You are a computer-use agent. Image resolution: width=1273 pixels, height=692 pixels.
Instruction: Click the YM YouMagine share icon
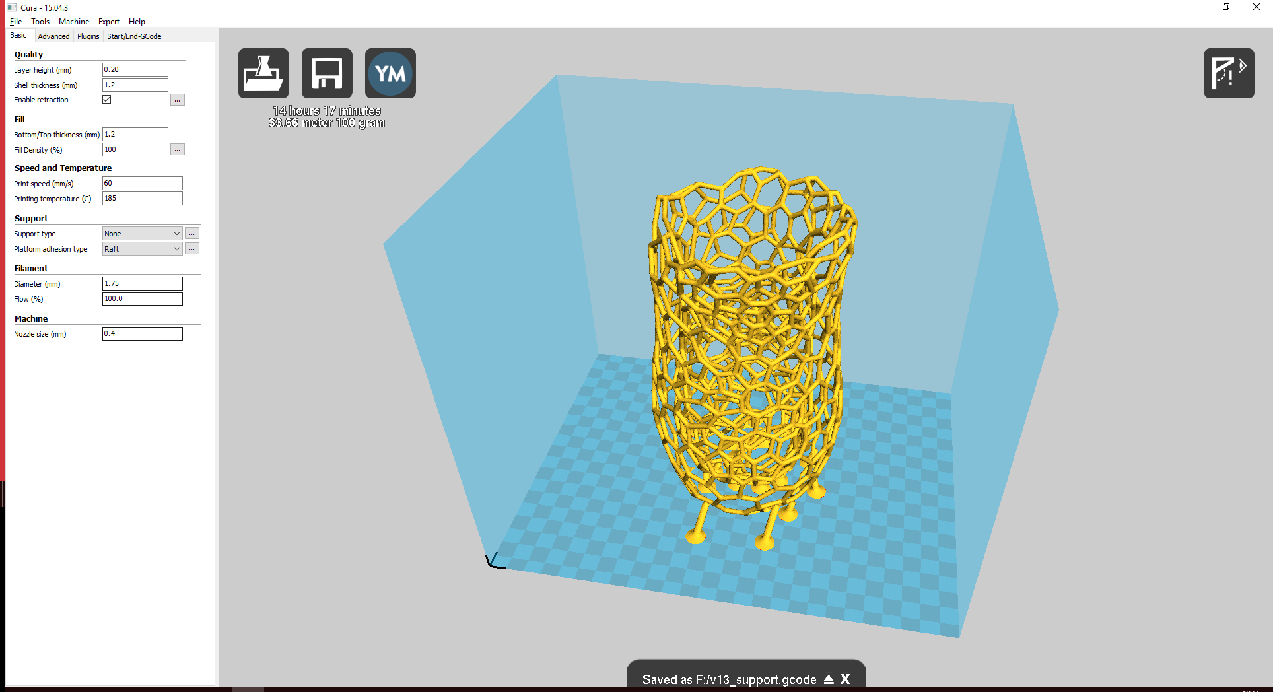(390, 73)
